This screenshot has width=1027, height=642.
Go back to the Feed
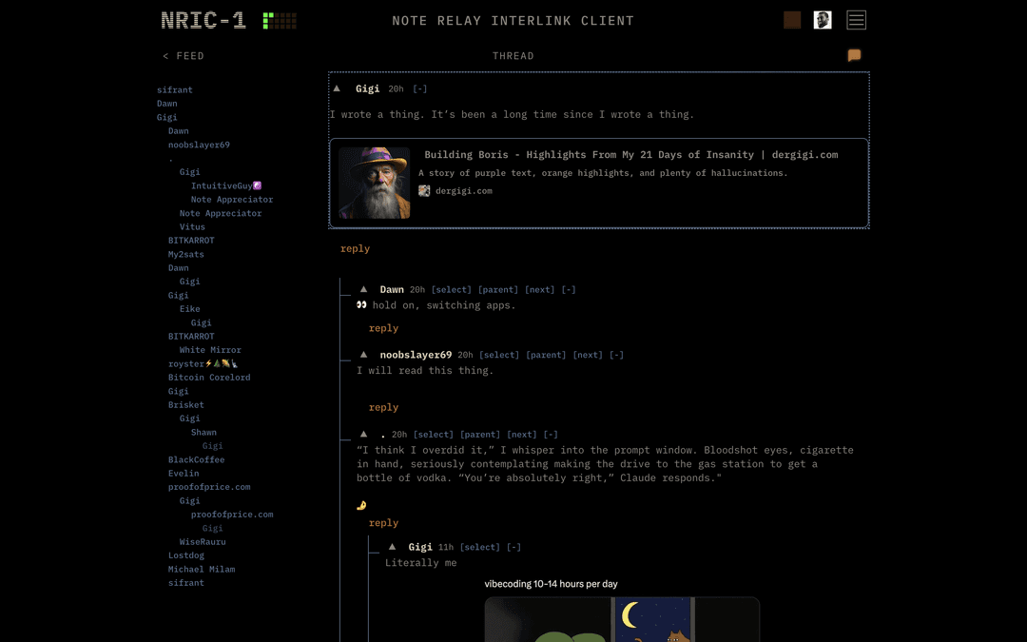184,56
